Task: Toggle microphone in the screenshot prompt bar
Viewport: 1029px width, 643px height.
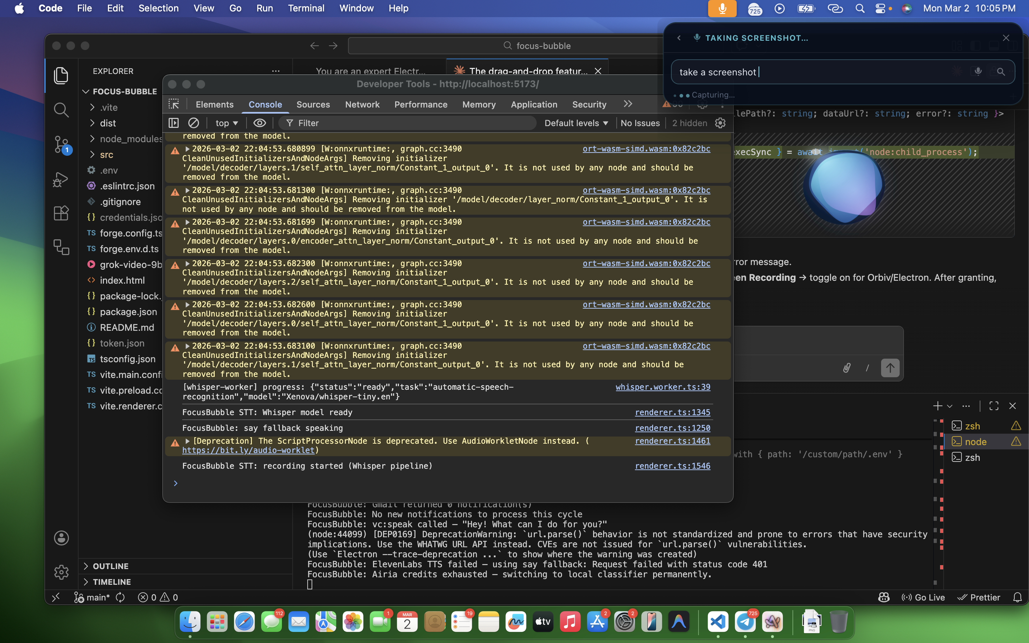Action: point(978,72)
